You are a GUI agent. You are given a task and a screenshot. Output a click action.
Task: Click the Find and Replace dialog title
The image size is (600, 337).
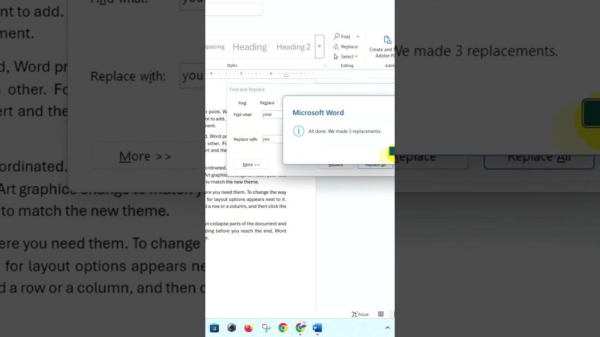247,89
